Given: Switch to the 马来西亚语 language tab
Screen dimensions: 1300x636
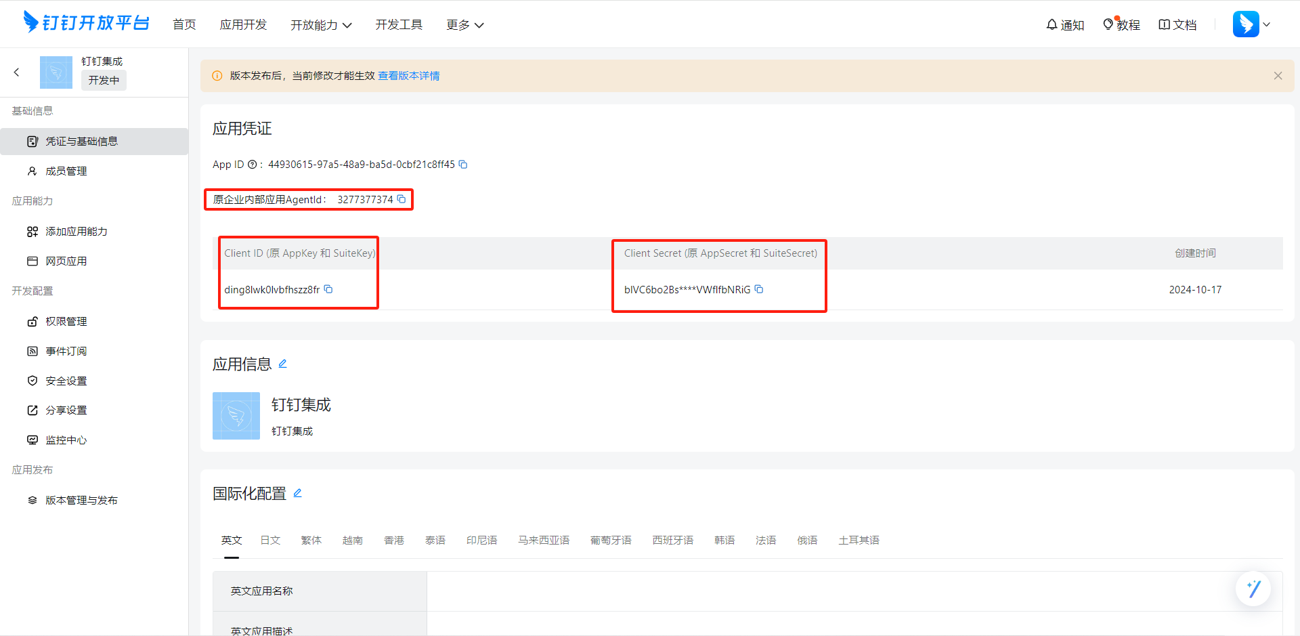Looking at the screenshot, I should (544, 540).
